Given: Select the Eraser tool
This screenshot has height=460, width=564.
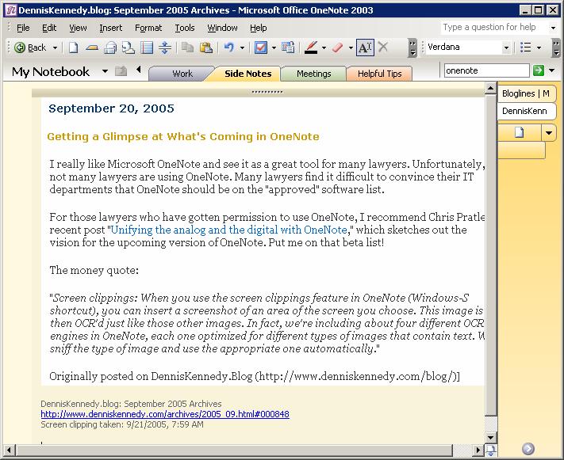Looking at the screenshot, I should (x=338, y=48).
